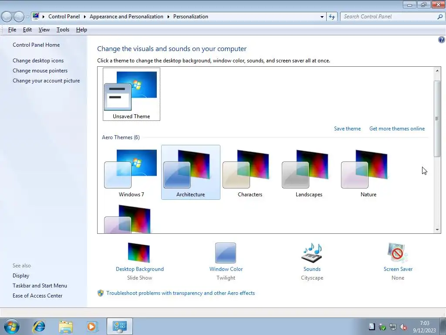Launch Internet Explorer from the taskbar
This screenshot has height=335, width=446.
click(x=39, y=326)
